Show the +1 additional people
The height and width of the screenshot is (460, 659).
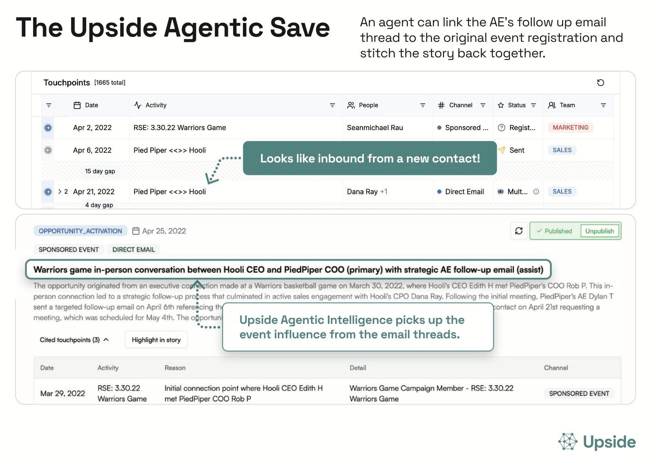(384, 192)
